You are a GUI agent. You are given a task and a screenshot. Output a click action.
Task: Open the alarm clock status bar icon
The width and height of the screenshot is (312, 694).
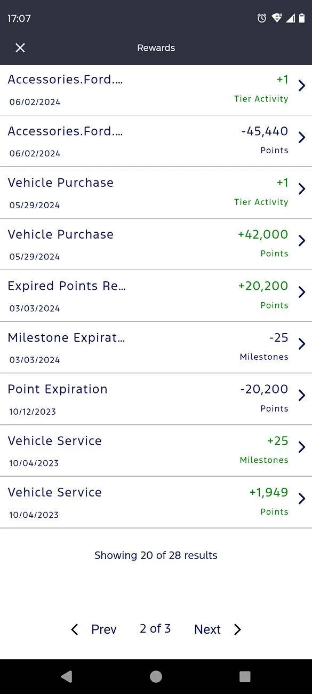(x=261, y=18)
